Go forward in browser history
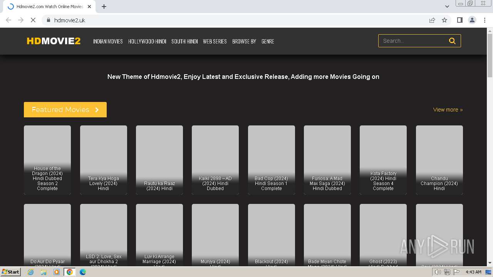 tap(21, 20)
